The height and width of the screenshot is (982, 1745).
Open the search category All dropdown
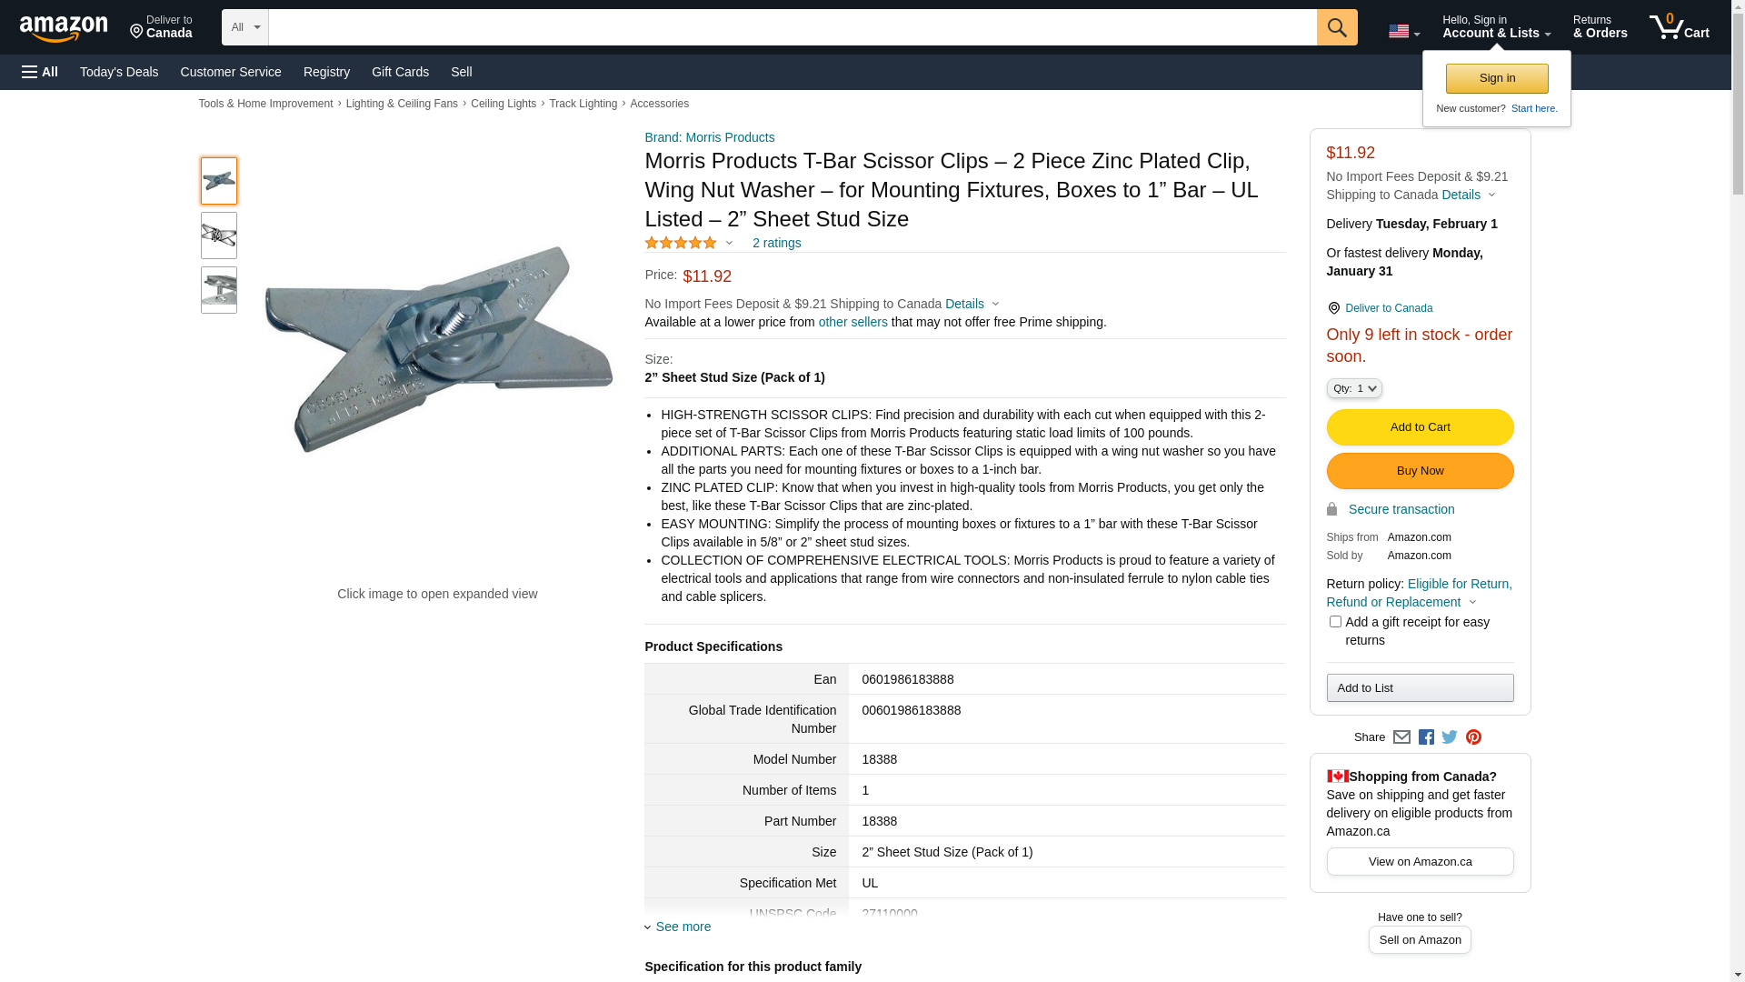point(244,27)
